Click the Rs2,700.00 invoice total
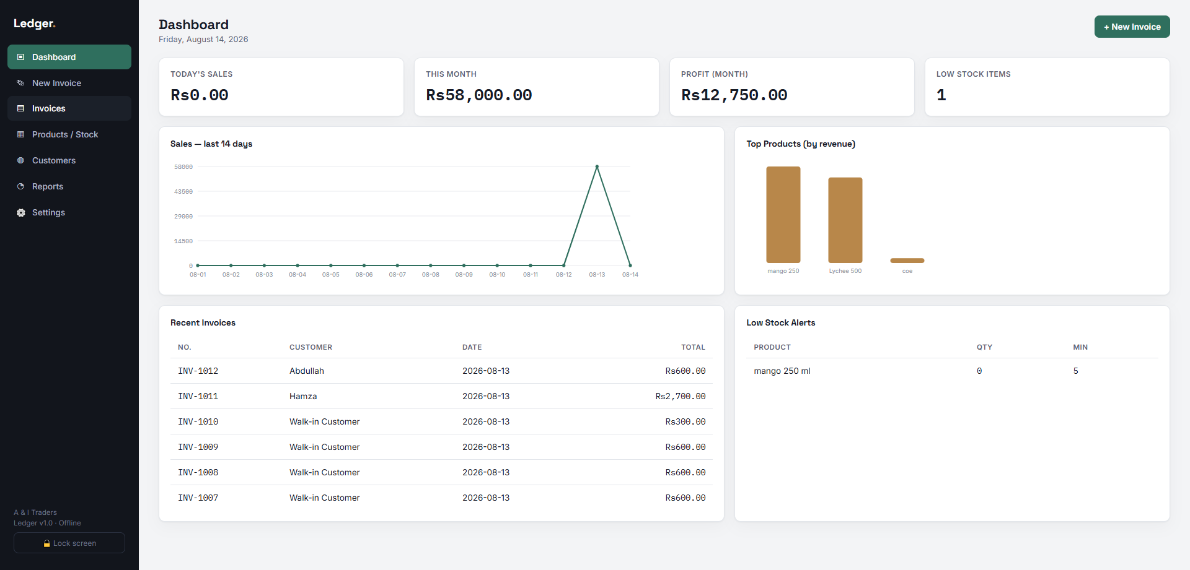1190x570 pixels. 681,396
